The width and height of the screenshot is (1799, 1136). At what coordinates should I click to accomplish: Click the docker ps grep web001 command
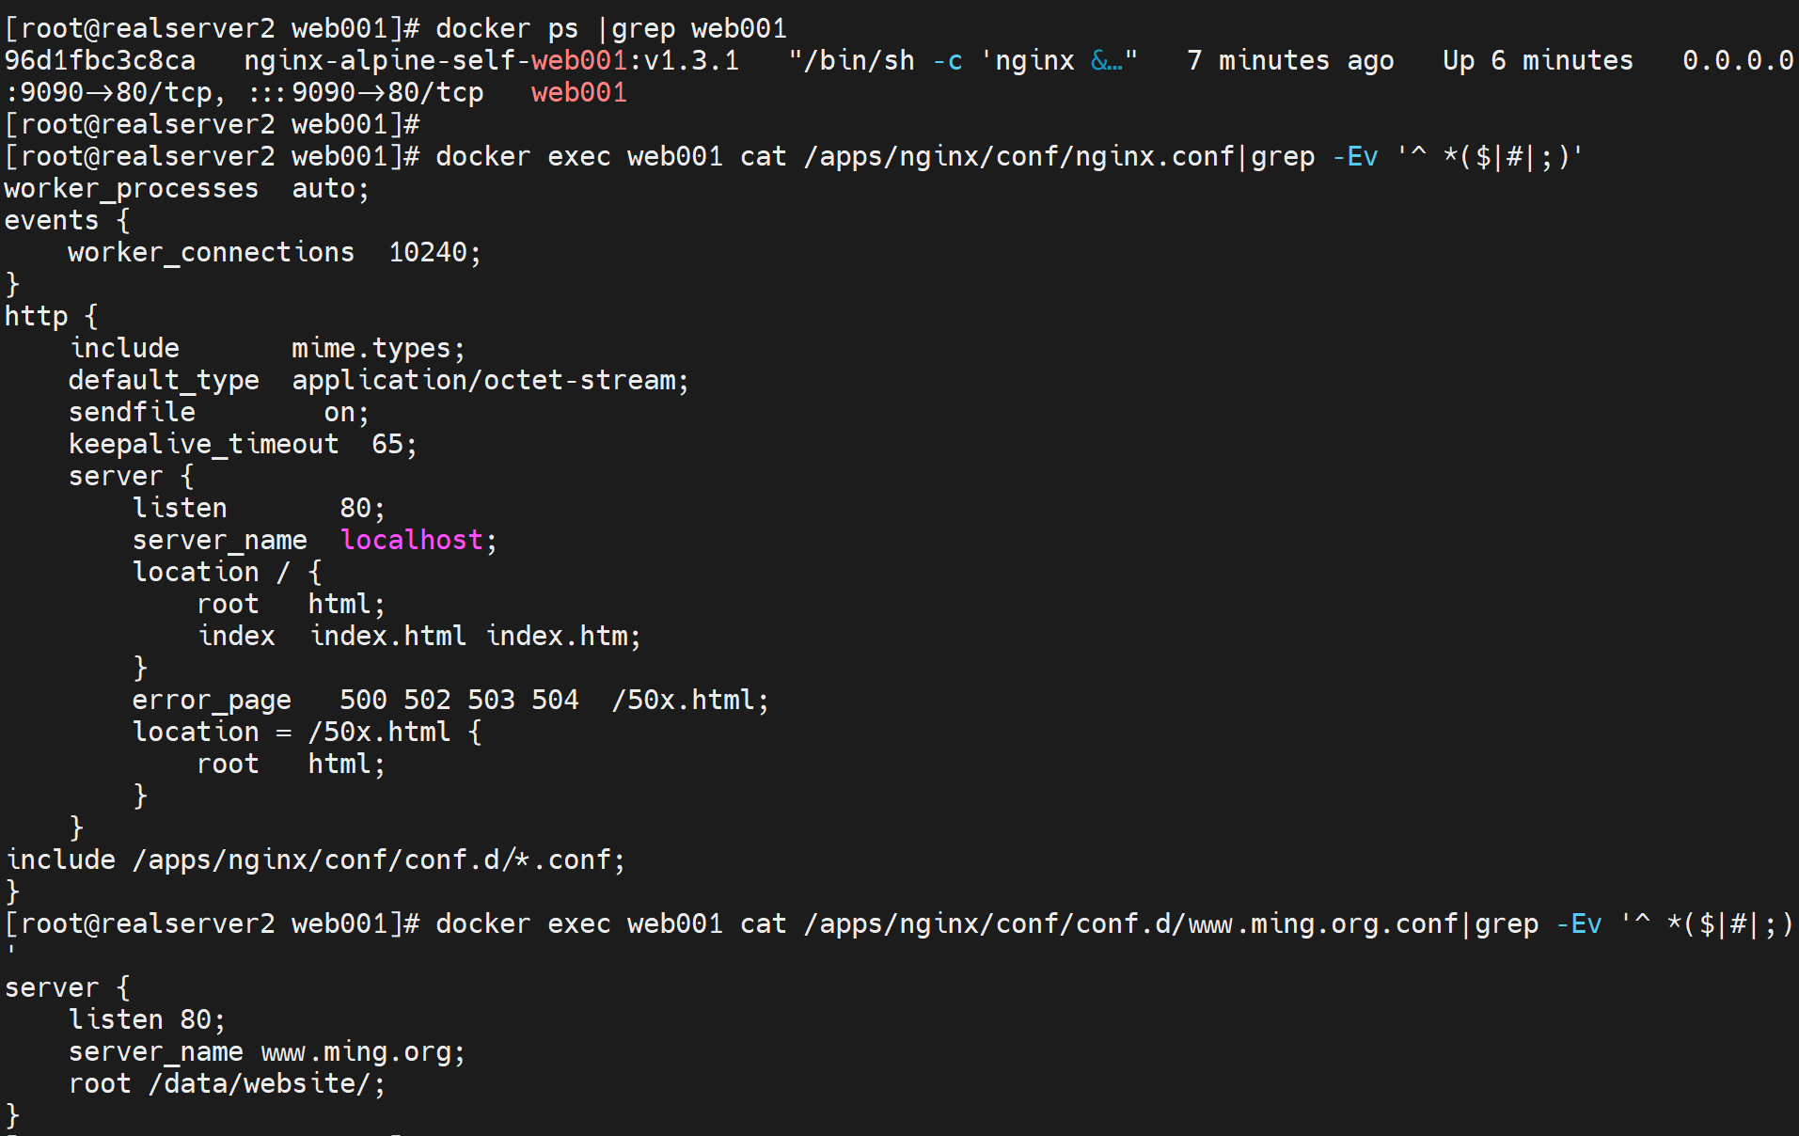pos(610,29)
